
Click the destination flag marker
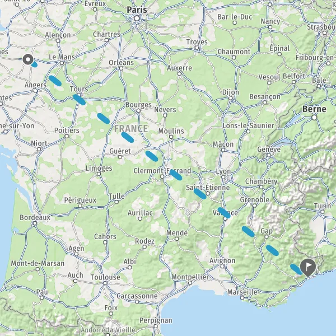point(308,268)
